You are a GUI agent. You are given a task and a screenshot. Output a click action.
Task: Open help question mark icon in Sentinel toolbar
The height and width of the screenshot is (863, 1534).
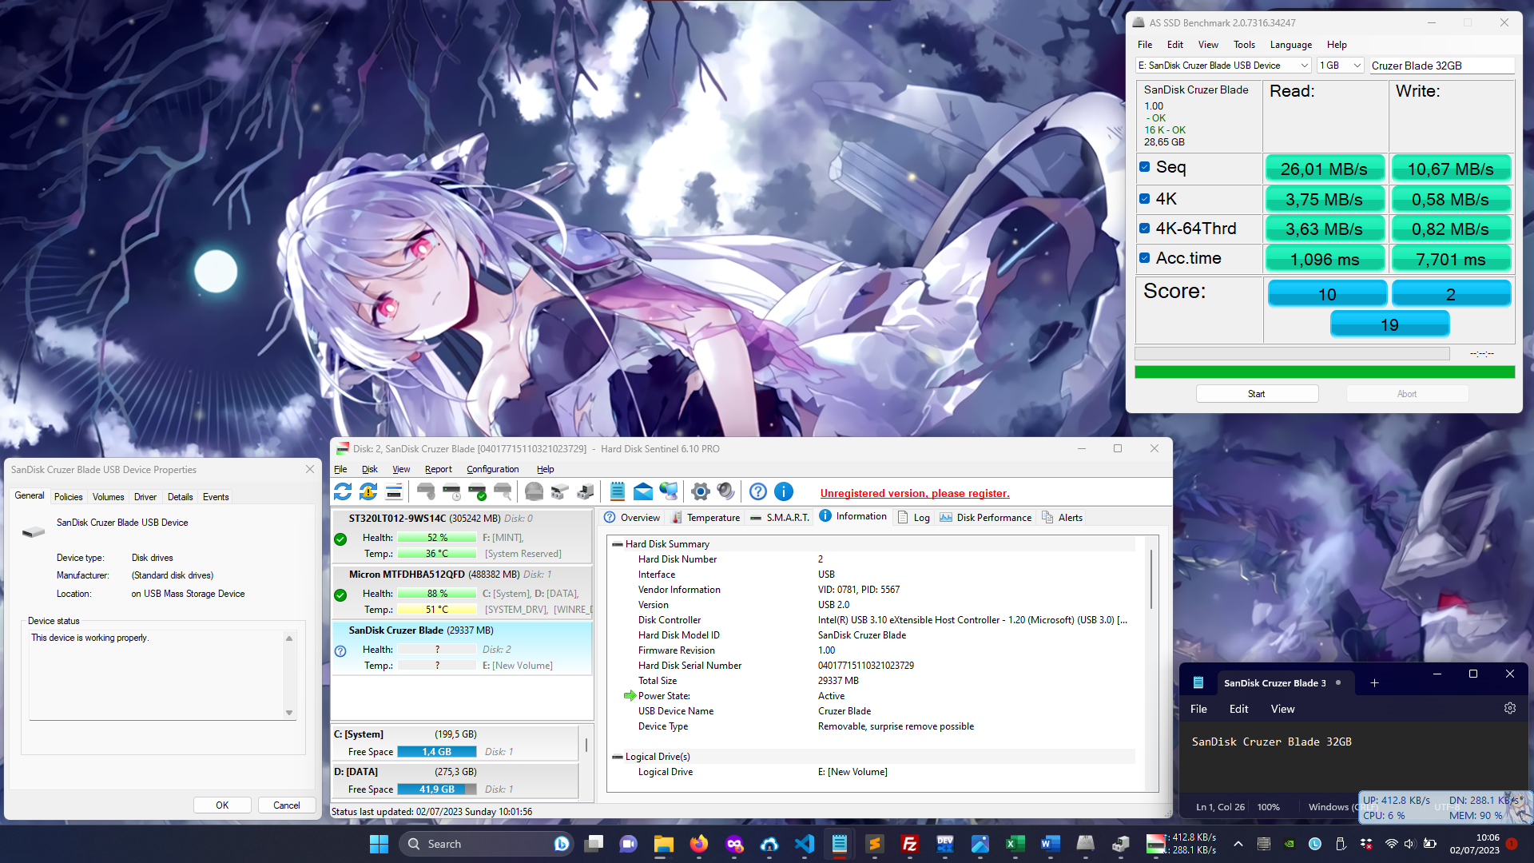tap(758, 491)
